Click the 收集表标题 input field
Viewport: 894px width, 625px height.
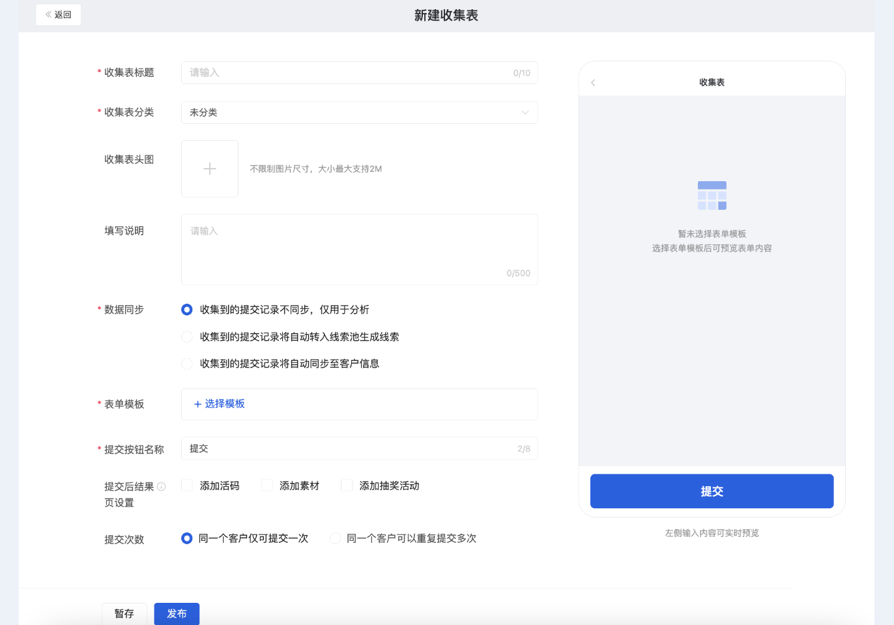359,72
